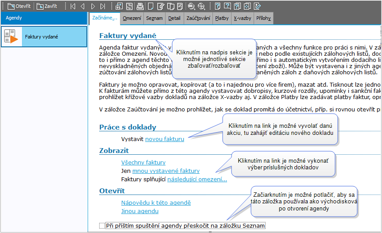
Task: Jump to the first record
Action: click(x=73, y=6)
